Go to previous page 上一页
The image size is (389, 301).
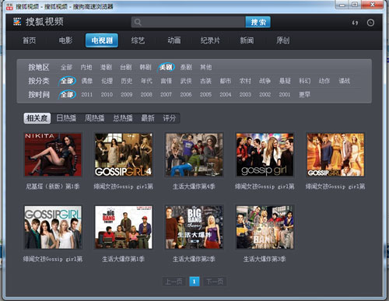173,282
